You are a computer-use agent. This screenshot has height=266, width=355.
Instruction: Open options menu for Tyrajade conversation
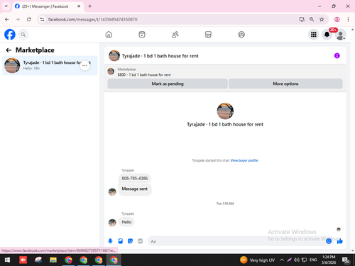point(84,65)
